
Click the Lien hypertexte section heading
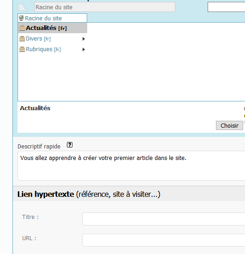click(89, 194)
